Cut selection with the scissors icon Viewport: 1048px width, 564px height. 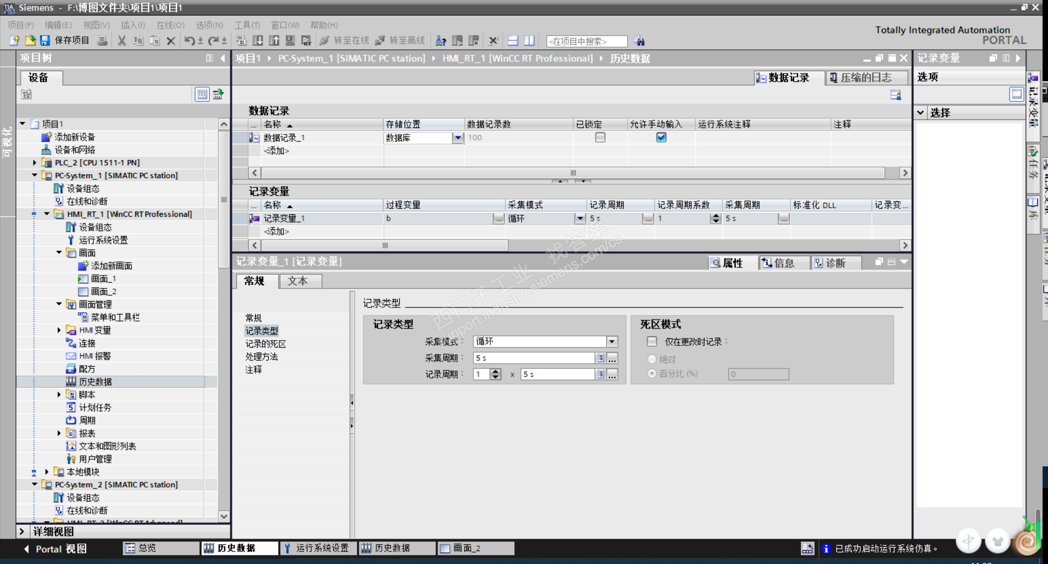click(122, 41)
